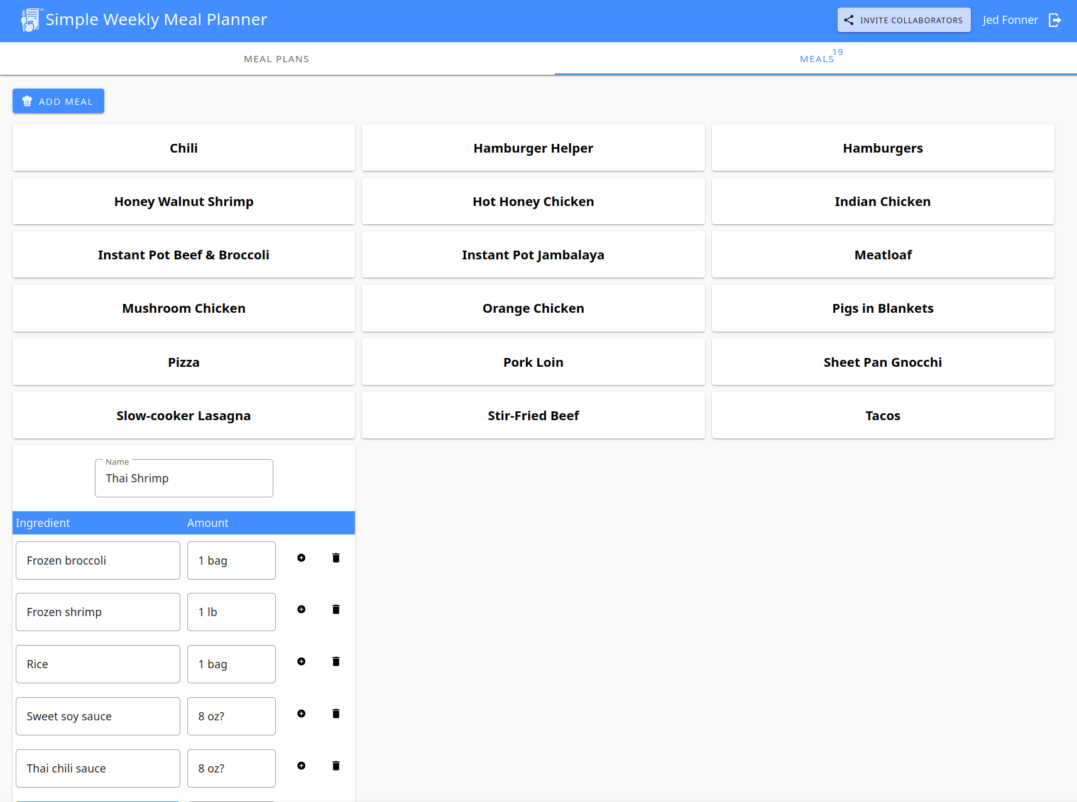1077x802 pixels.
Task: Add an ingredient row after Rice
Action: (302, 661)
